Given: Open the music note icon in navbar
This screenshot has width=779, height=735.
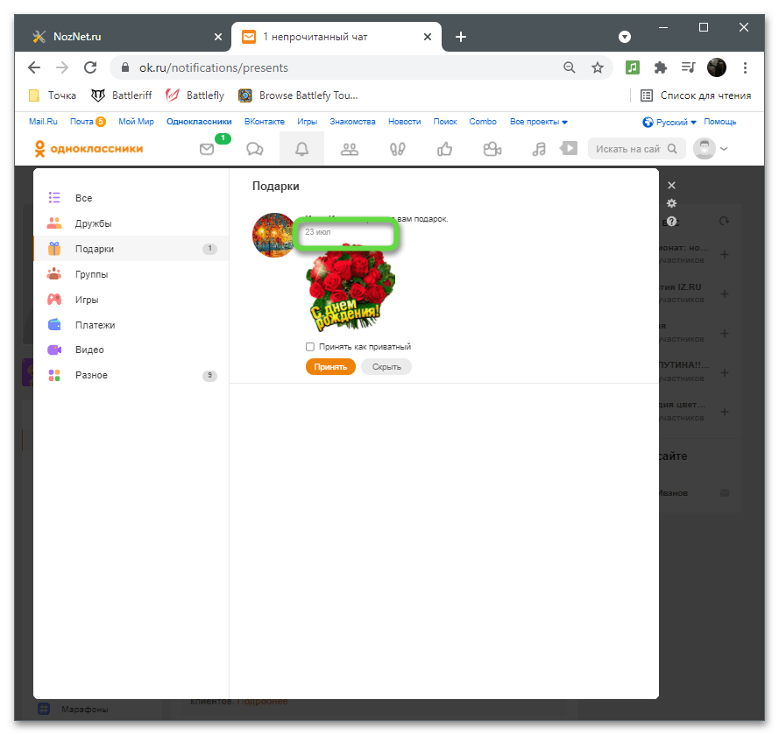Looking at the screenshot, I should (539, 149).
